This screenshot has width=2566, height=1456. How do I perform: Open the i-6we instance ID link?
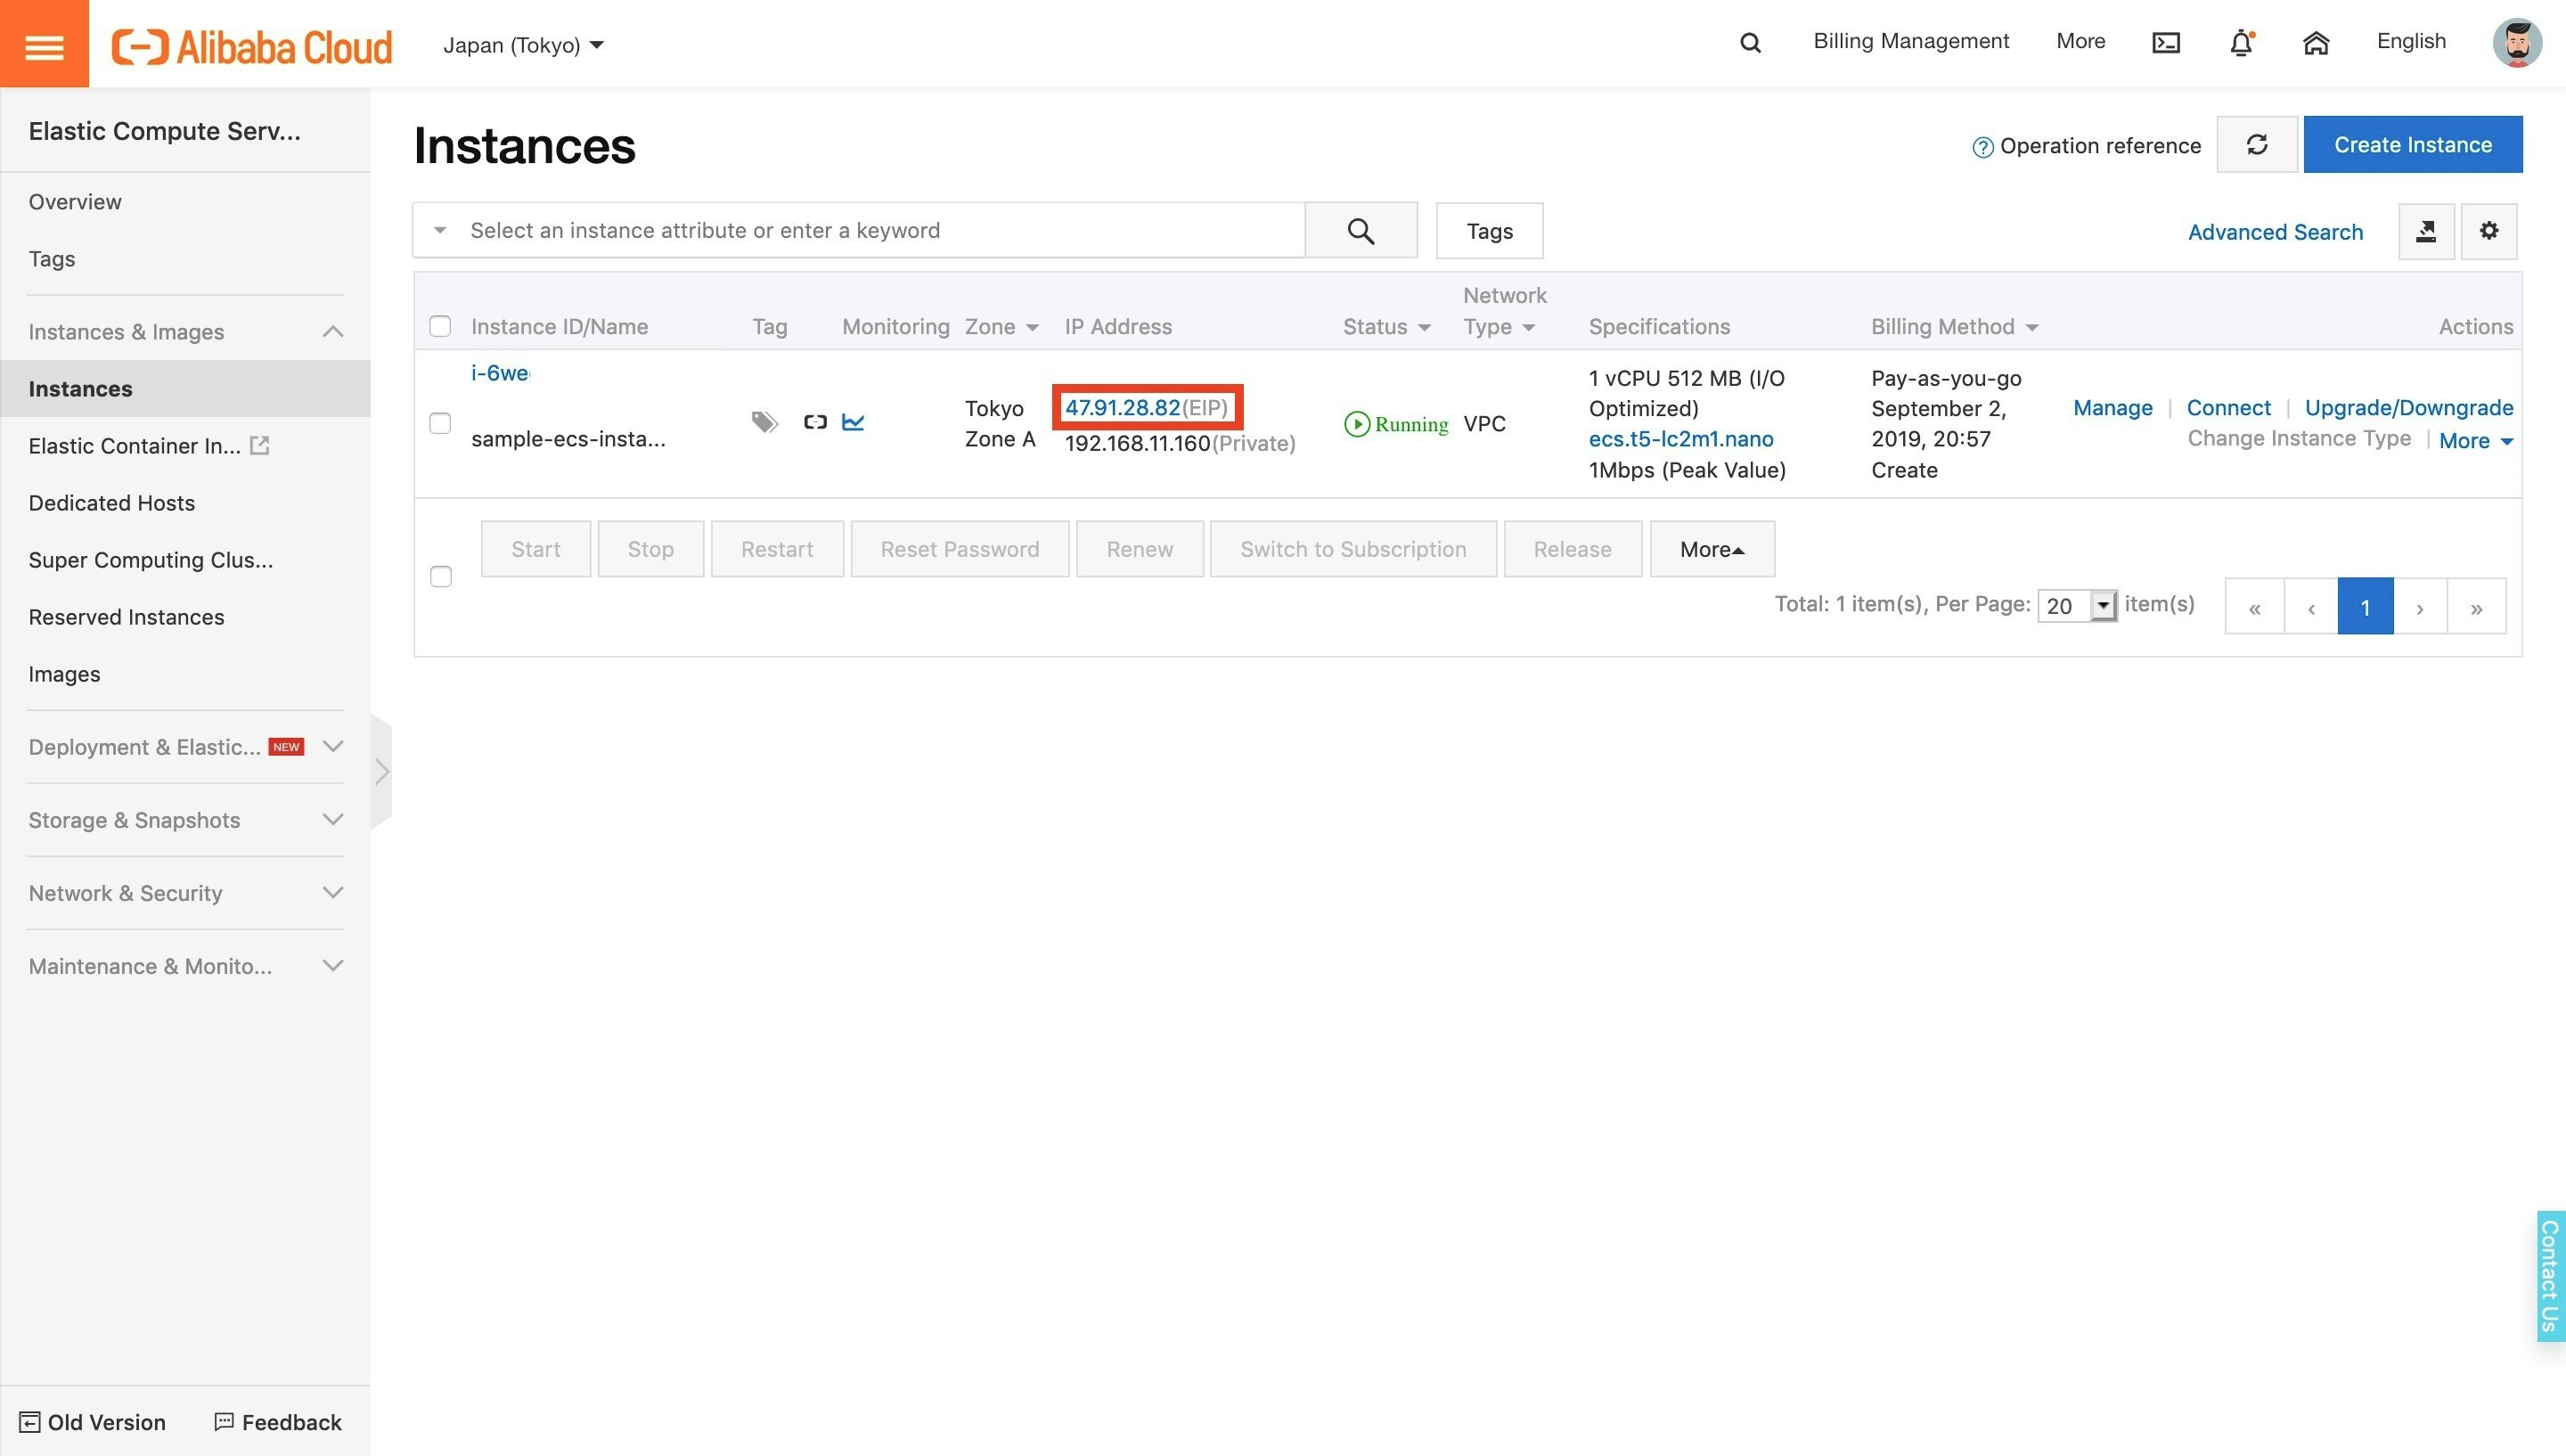click(x=500, y=373)
